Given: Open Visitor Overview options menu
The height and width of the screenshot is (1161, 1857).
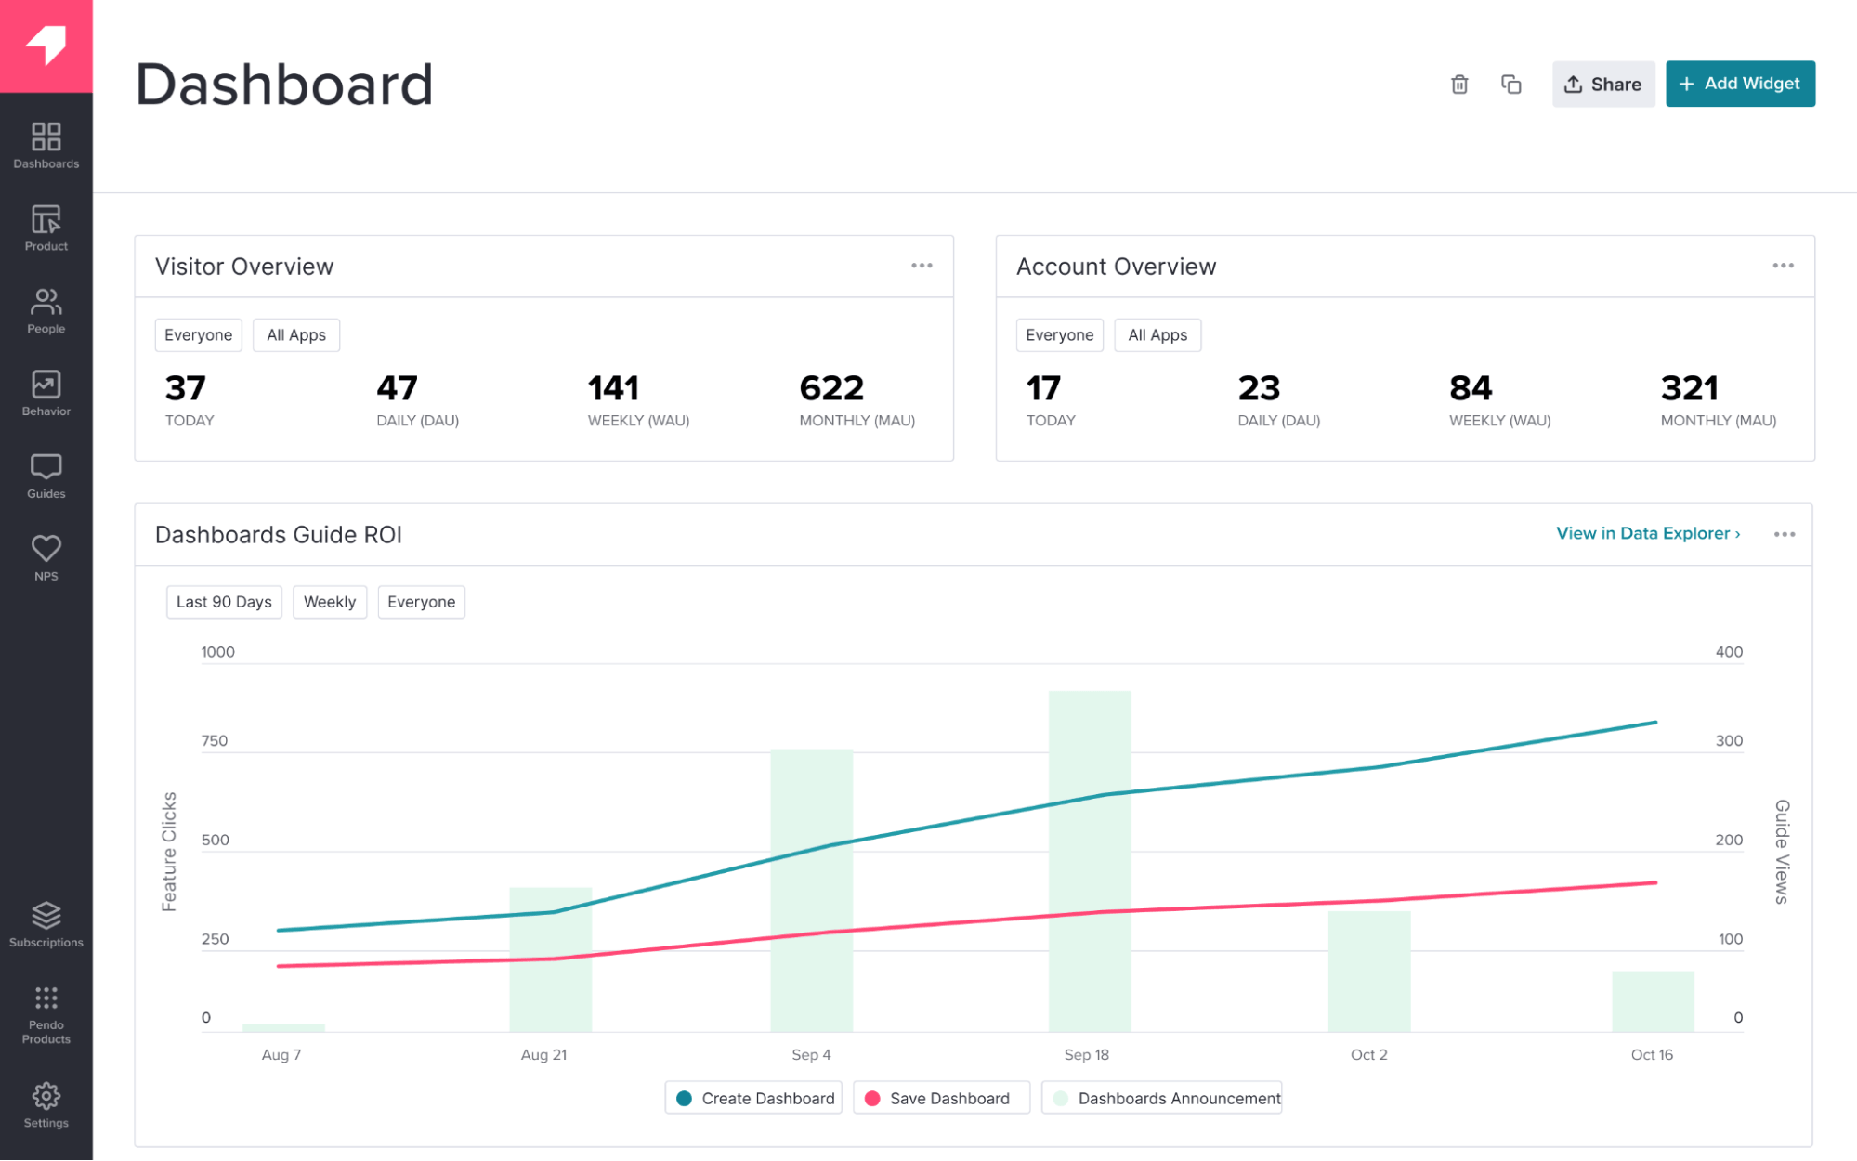Looking at the screenshot, I should 922,266.
